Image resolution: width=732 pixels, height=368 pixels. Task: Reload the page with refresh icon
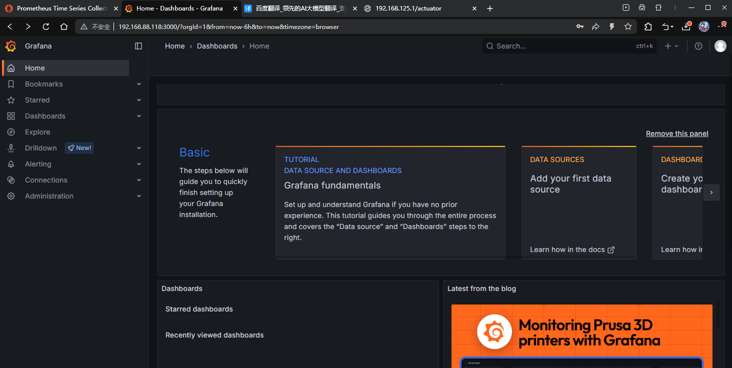click(x=46, y=26)
